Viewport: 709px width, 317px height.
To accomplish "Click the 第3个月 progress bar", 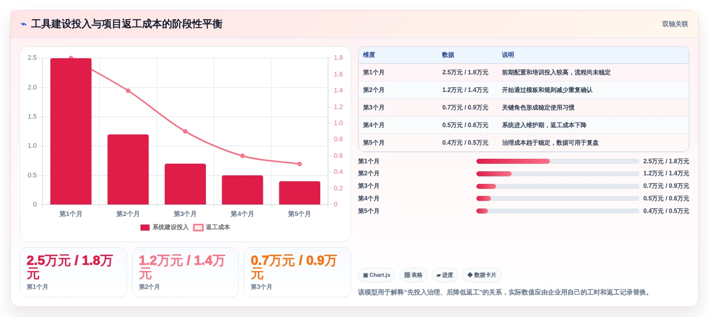I will [558, 186].
